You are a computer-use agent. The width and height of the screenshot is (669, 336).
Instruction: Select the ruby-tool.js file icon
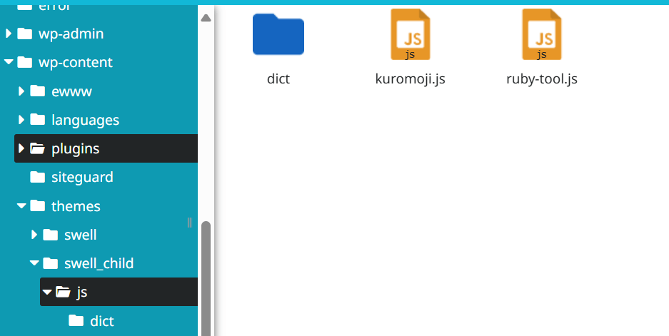[541, 34]
